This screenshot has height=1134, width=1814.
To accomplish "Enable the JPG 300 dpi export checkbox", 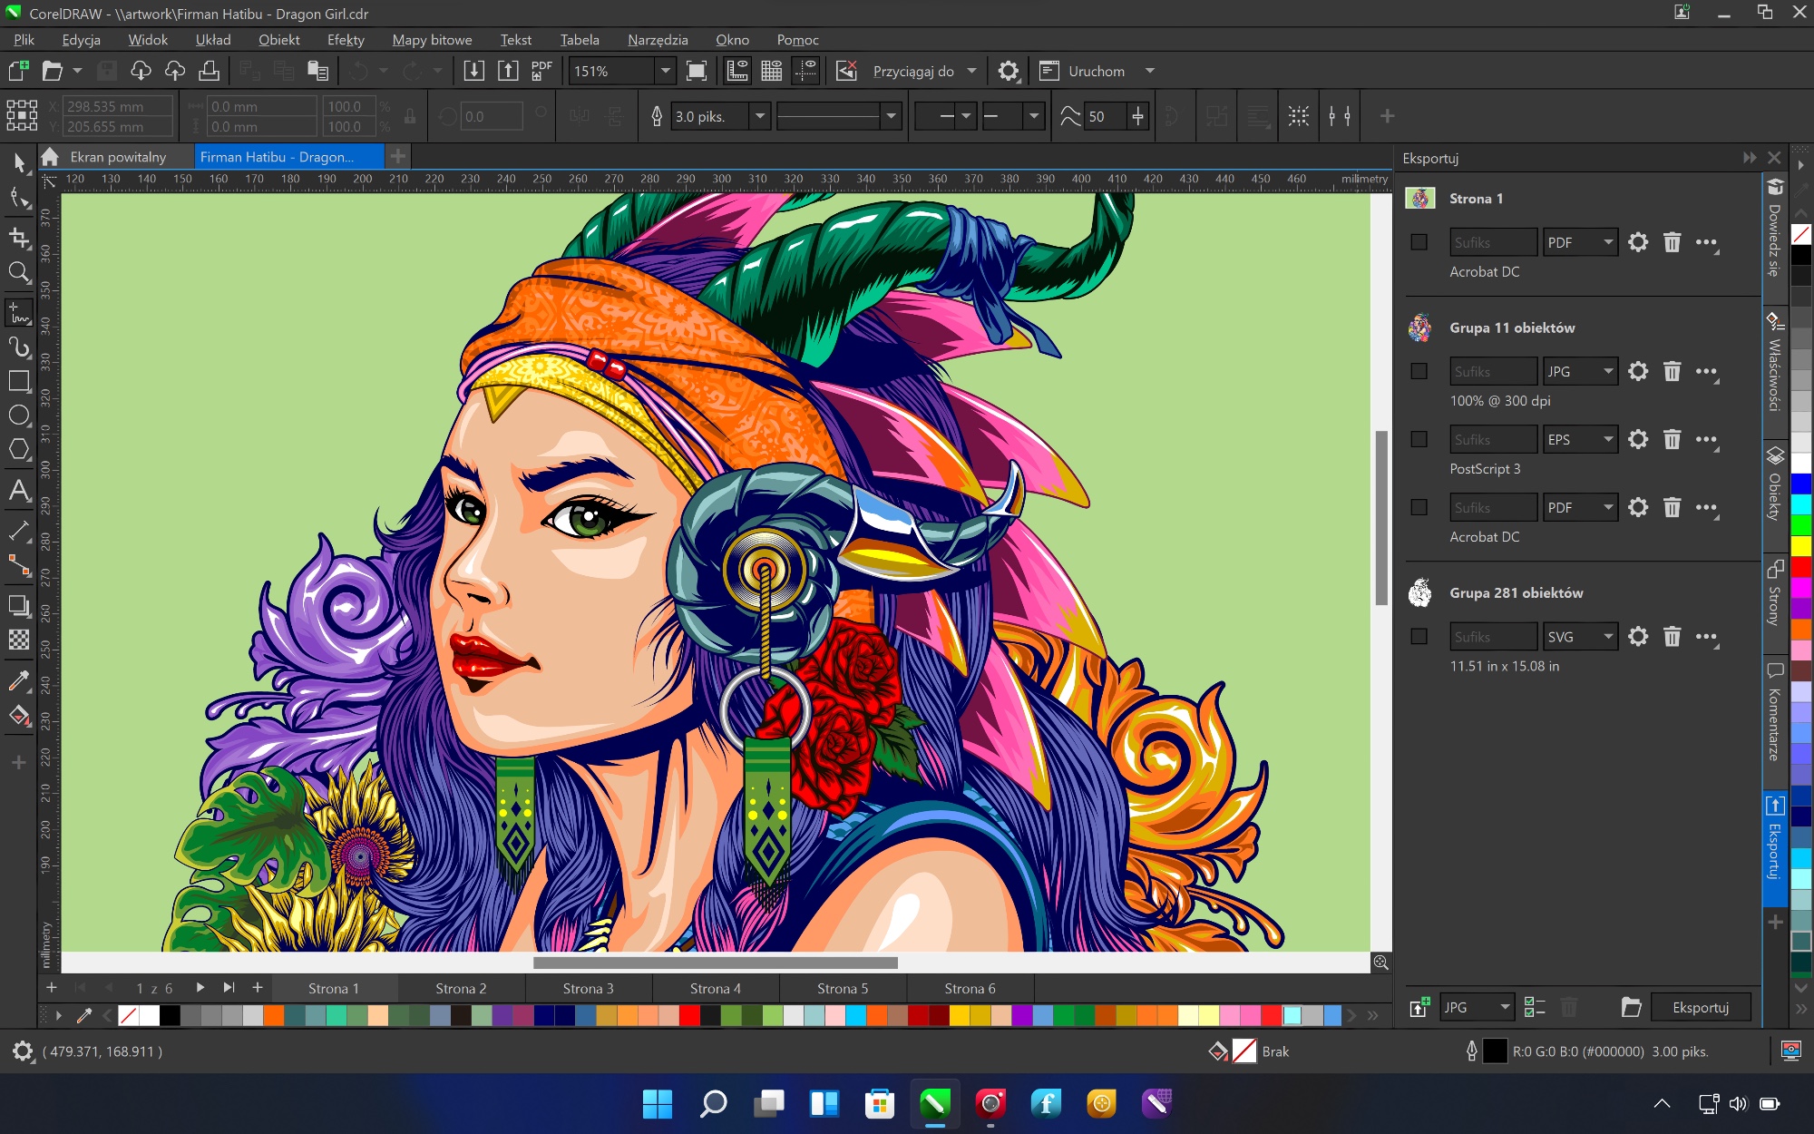I will [1419, 371].
